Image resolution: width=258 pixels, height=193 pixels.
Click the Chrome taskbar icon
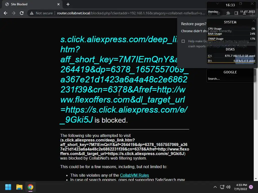(30, 187)
